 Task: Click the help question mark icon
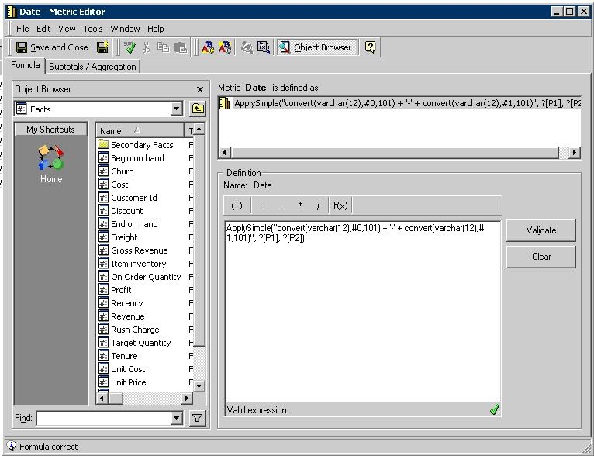pos(370,47)
